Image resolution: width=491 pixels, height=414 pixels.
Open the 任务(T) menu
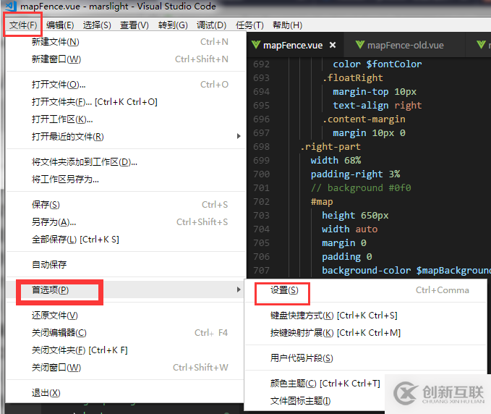click(x=249, y=25)
